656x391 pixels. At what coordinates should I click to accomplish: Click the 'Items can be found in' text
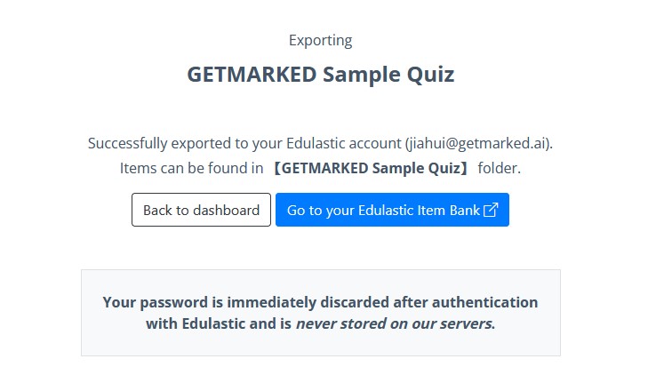192,168
